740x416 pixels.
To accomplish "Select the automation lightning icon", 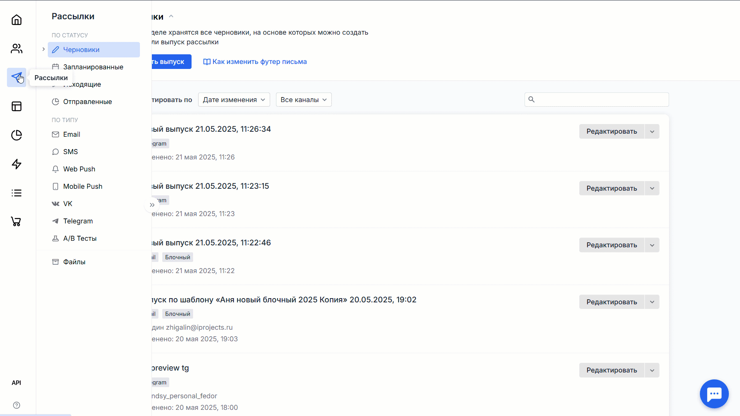I will 17,164.
